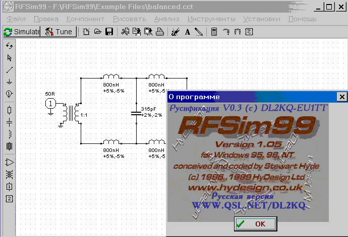Paste components from clipboard
Image resolution: width=348 pixels, height=237 pixels.
click(148, 32)
